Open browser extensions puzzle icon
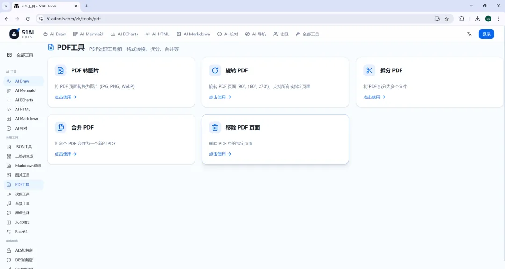505x269 pixels. point(462,19)
